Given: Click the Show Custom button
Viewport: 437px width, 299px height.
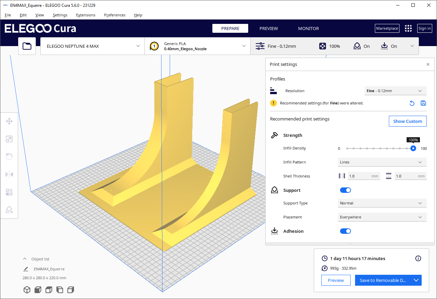Looking at the screenshot, I should click(x=407, y=121).
